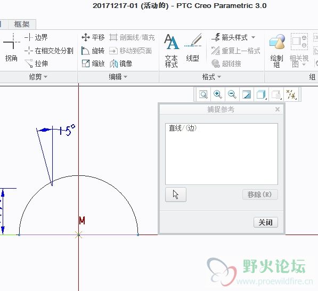
Task: Select 重复上一格式 repeat last format
Action: click(x=235, y=51)
